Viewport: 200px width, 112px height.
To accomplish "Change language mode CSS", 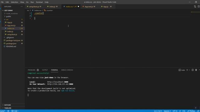I will 184,111.
